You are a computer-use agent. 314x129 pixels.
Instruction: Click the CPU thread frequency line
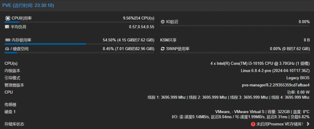pos(228,98)
